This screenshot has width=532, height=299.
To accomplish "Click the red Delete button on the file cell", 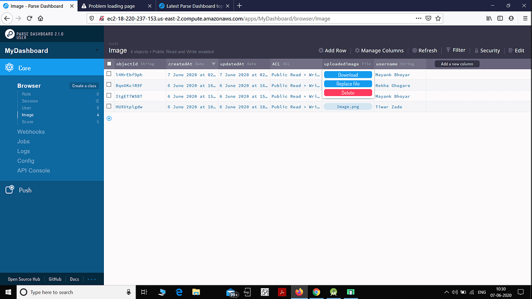I will tap(348, 92).
